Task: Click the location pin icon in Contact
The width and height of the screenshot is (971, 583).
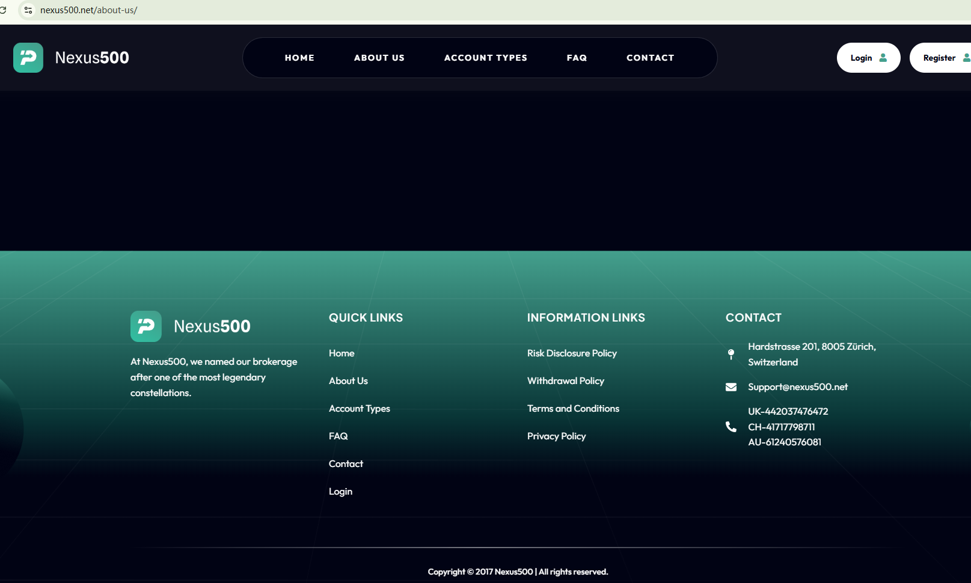Action: click(731, 355)
